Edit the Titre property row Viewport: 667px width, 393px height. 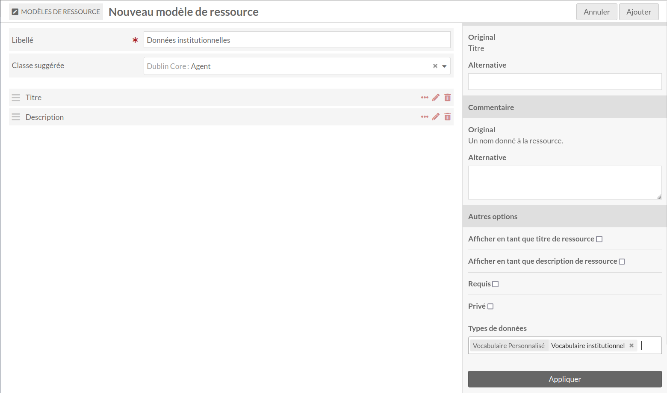click(436, 98)
